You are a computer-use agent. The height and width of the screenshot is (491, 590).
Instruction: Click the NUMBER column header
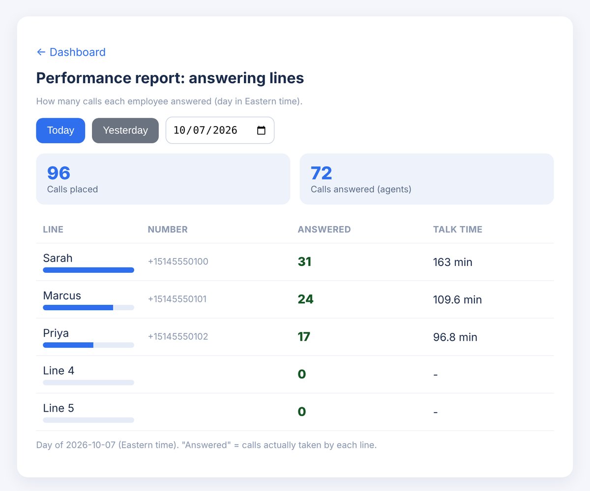(168, 229)
